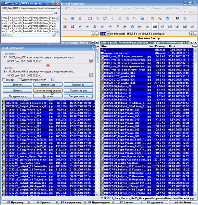Click the pencil notepad edit icon
198x205 pixels.
tap(120, 18)
